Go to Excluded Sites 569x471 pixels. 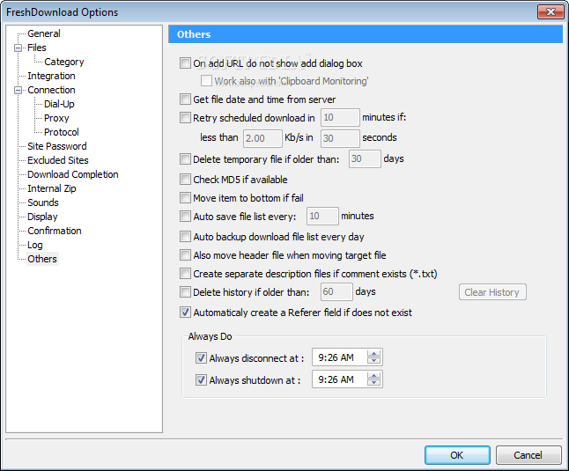(58, 160)
